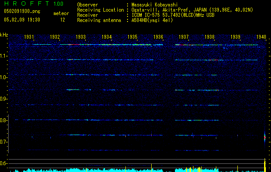Viewport: 271px width, 172px height.
Task: Click the 1931 time marker
Action: pos(29,37)
